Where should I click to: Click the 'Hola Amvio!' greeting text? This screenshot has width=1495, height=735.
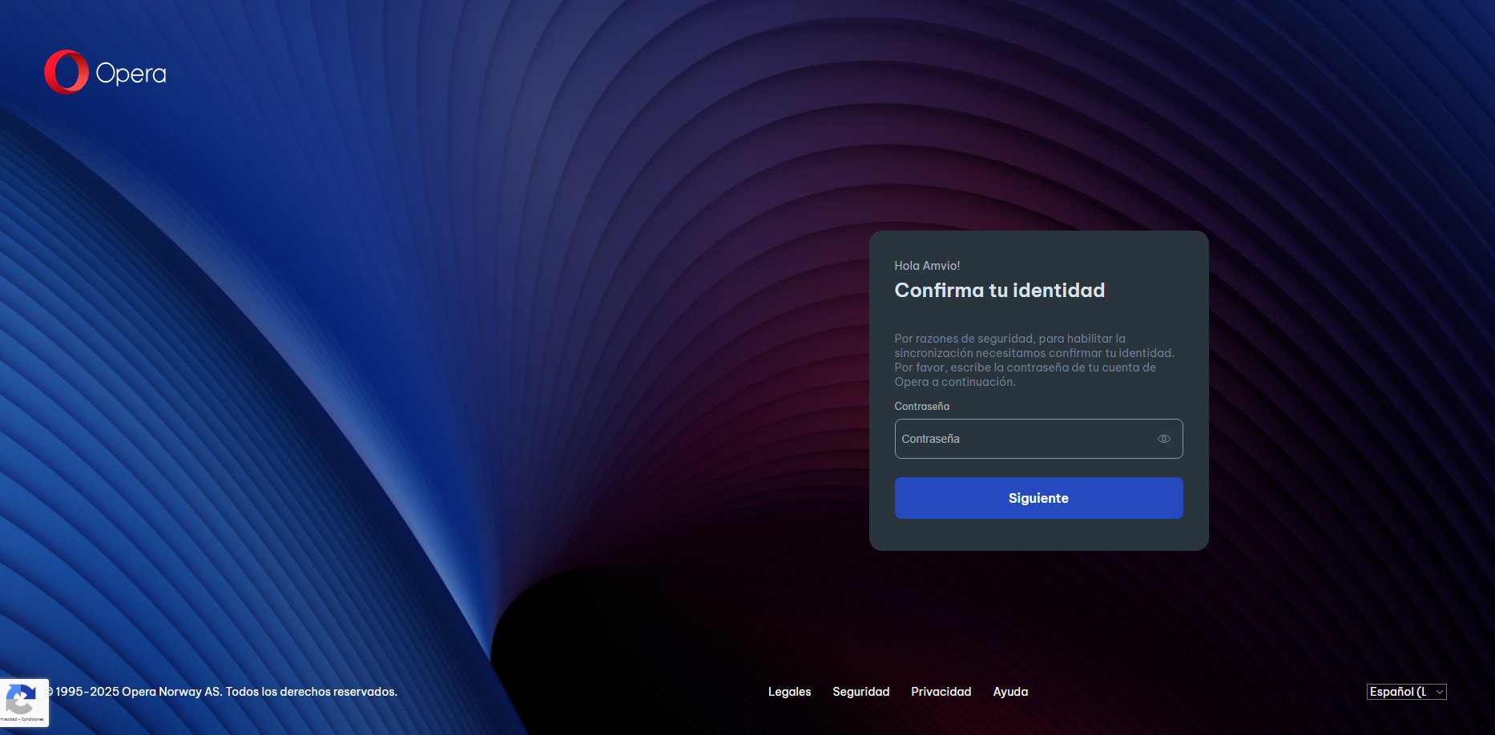click(x=927, y=266)
